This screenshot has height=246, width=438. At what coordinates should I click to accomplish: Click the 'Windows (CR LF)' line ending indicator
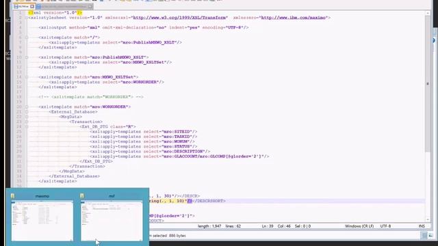point(359,226)
